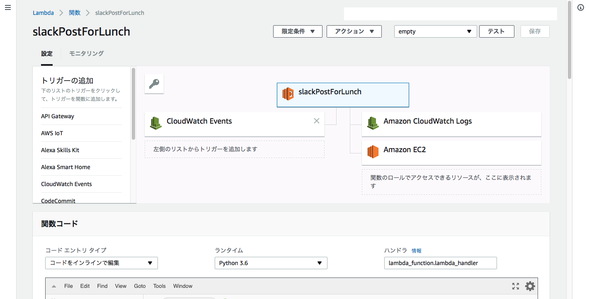Click the テスト button

(497, 31)
